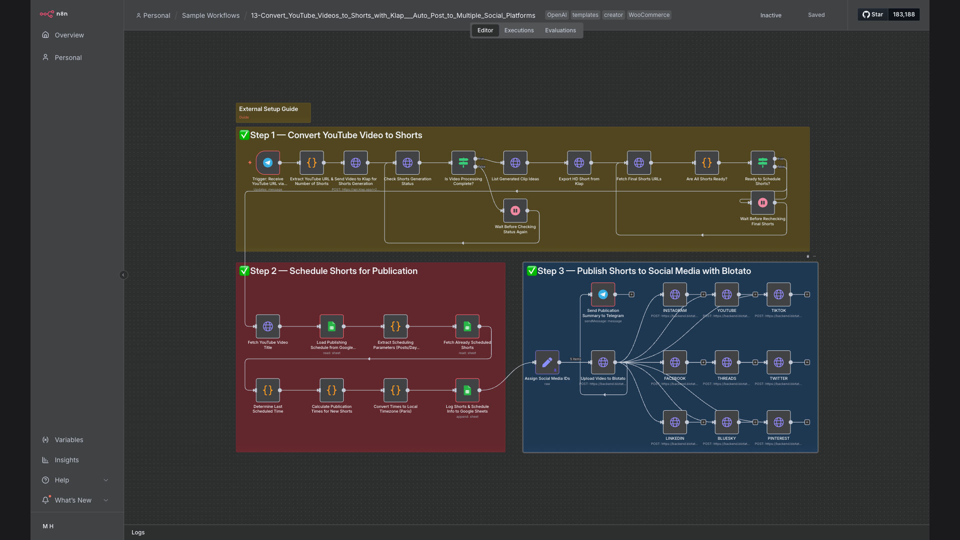Select the THREADS HTTP request node
Image resolution: width=960 pixels, height=540 pixels.
727,362
